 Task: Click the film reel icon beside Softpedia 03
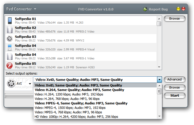pyautogui.click(x=10, y=38)
